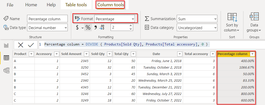
Task: Select the Sold Amount column header
Action: pos(71,54)
